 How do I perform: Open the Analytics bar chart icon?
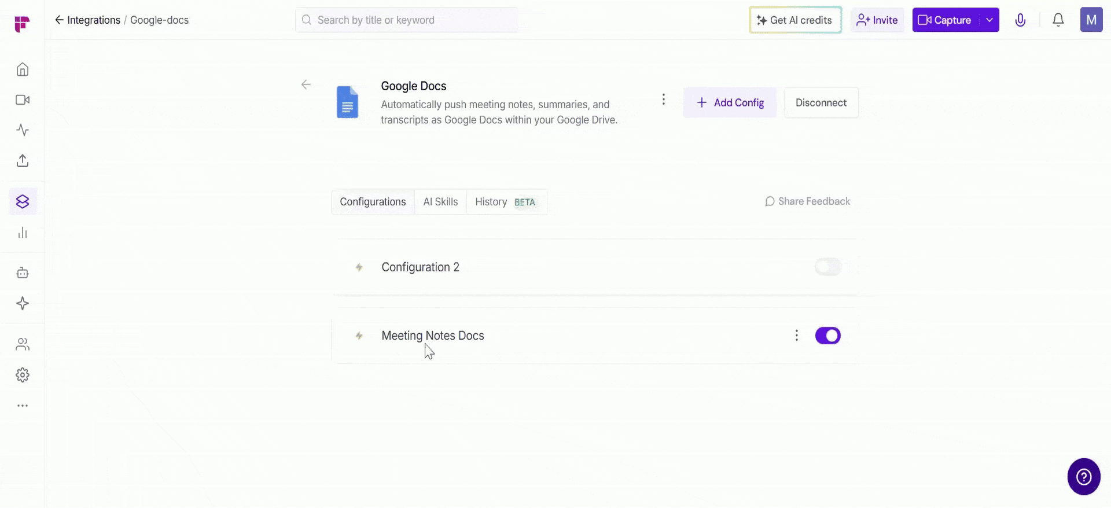tap(23, 233)
